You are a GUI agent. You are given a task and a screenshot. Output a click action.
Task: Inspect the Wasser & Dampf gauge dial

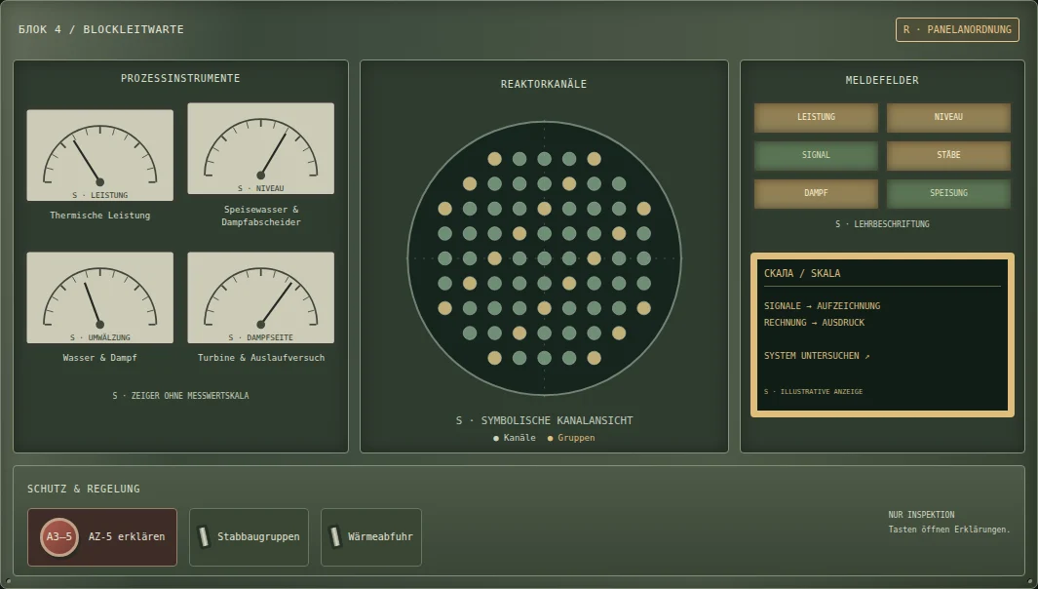100,297
